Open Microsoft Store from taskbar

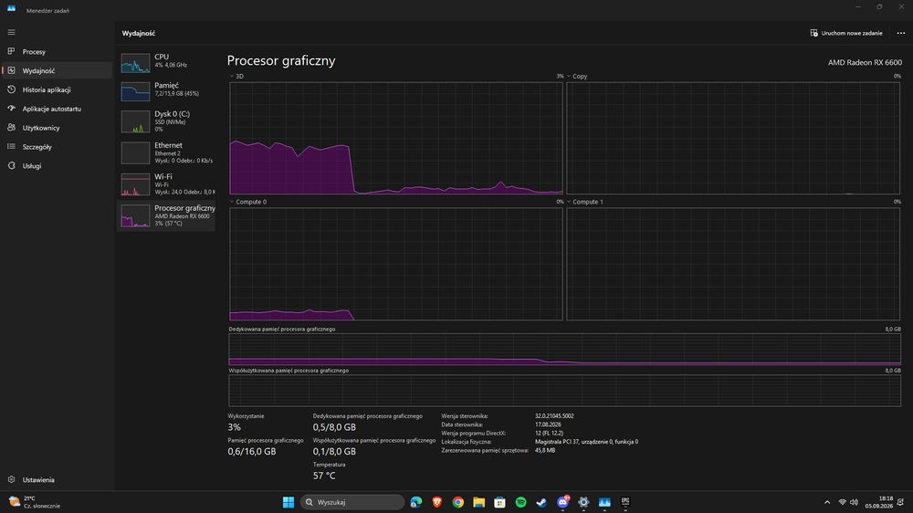coord(499,502)
